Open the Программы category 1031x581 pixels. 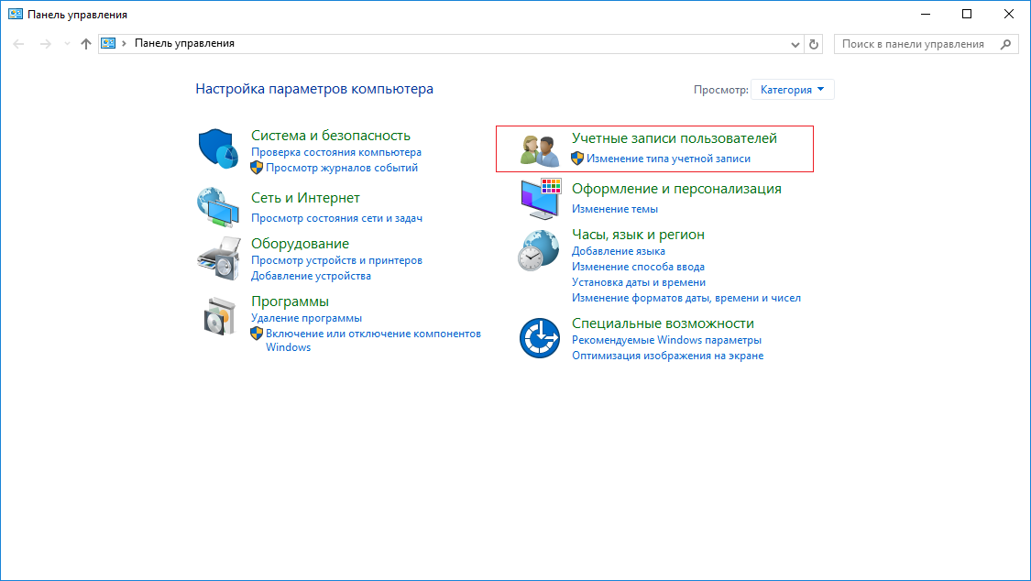290,301
